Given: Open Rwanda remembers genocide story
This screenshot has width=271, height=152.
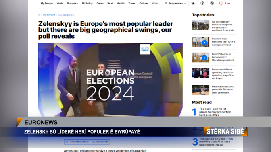Looking at the screenshot, I should coord(223,90).
